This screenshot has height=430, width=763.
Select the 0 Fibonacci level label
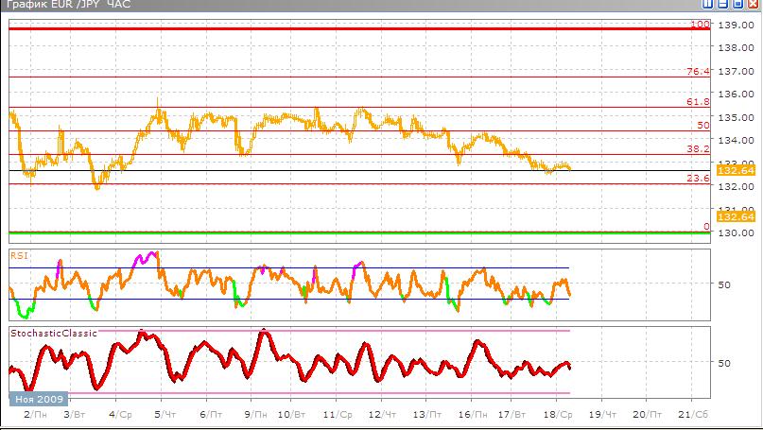click(x=706, y=227)
